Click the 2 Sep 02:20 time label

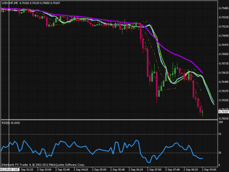tap(26, 170)
